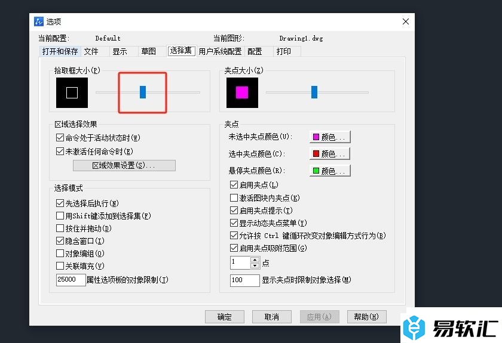502x343 pixels.
Task: Click the 夹点大小 slider handle
Action: coord(314,92)
